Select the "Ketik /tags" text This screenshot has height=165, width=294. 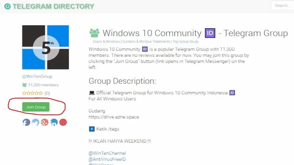pos(107,129)
